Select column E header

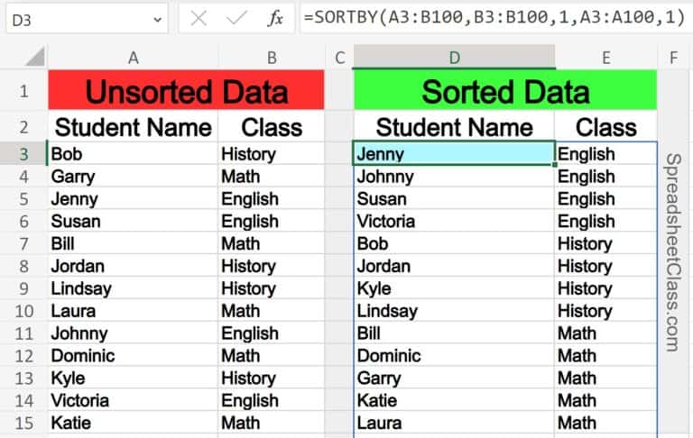[605, 58]
